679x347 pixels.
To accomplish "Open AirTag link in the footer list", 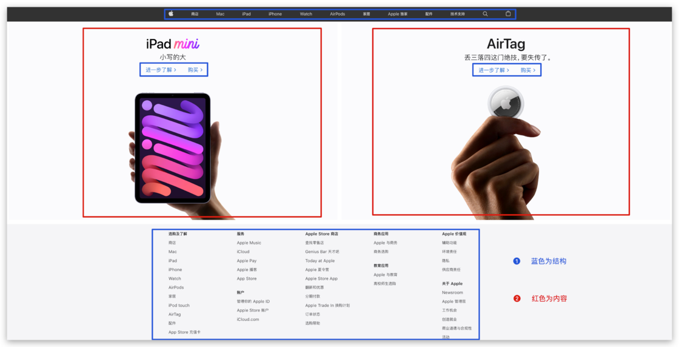I will click(x=175, y=314).
